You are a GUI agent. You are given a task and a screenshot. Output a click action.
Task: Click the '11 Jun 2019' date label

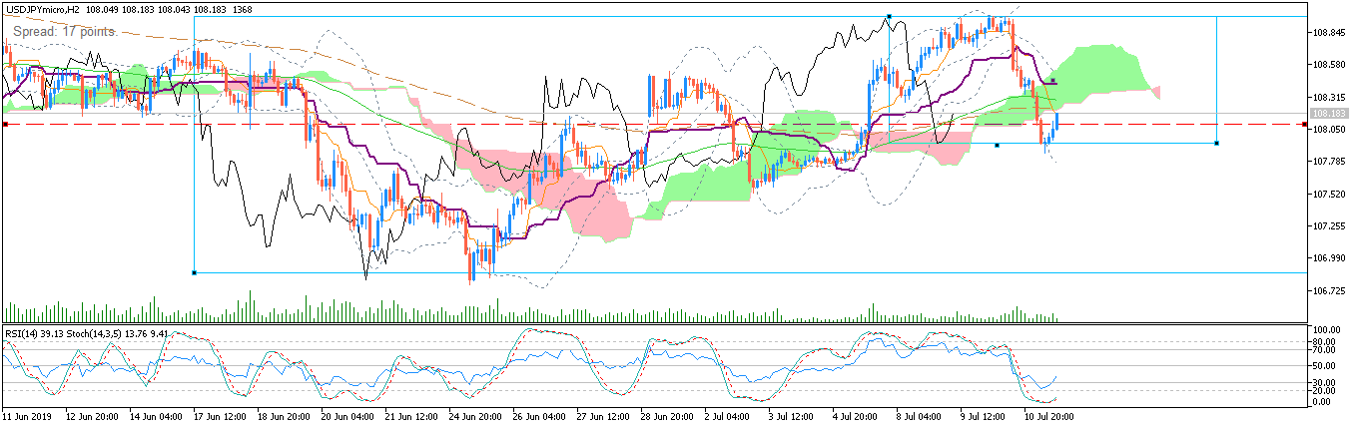click(x=28, y=415)
